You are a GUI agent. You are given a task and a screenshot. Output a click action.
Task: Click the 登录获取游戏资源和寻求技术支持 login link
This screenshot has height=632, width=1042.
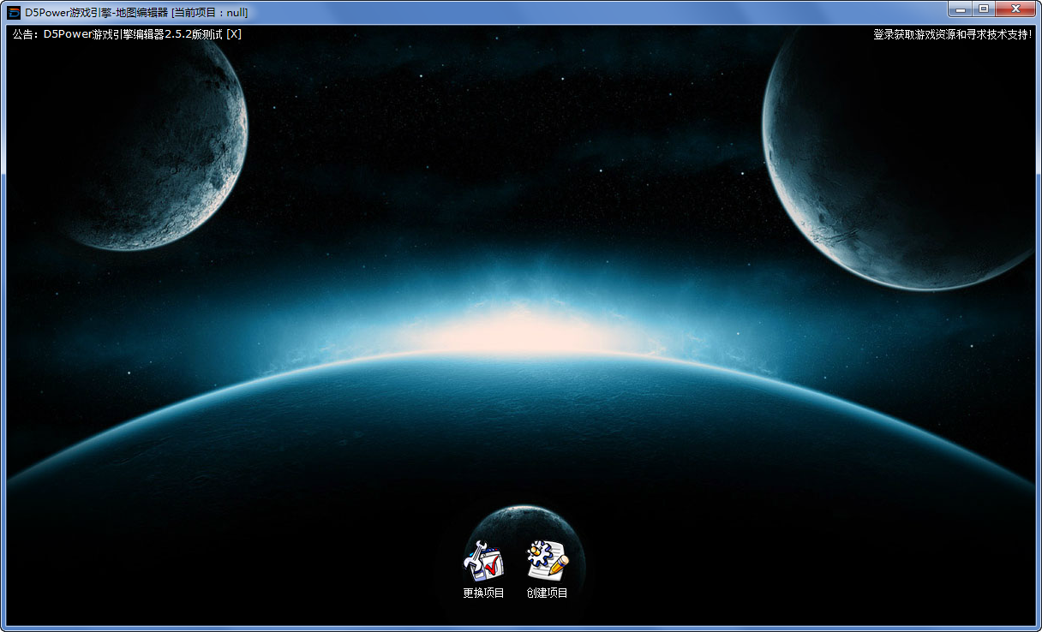click(x=952, y=34)
